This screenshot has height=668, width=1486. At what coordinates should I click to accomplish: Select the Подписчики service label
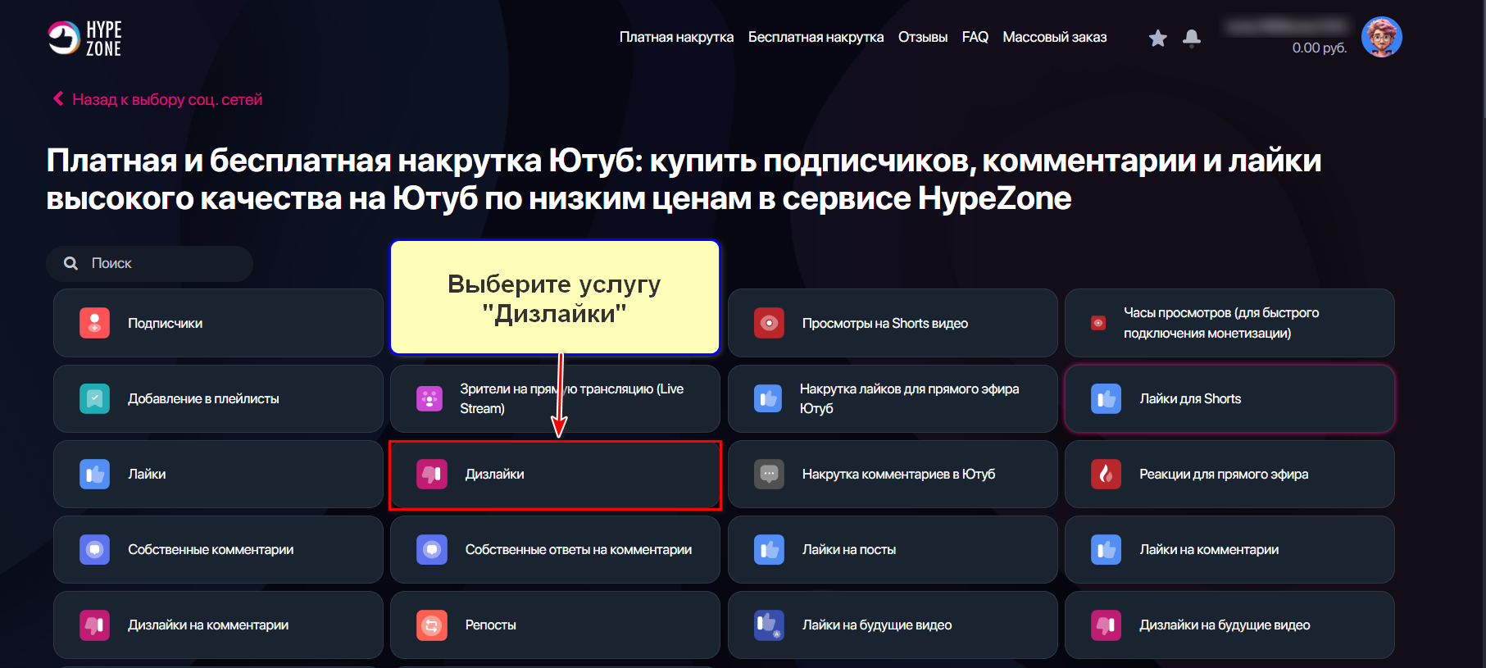(165, 323)
